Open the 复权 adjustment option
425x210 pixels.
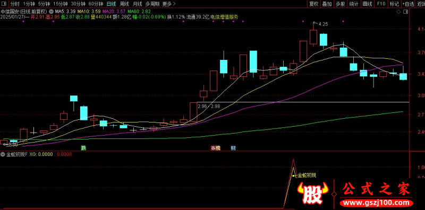tap(313, 4)
